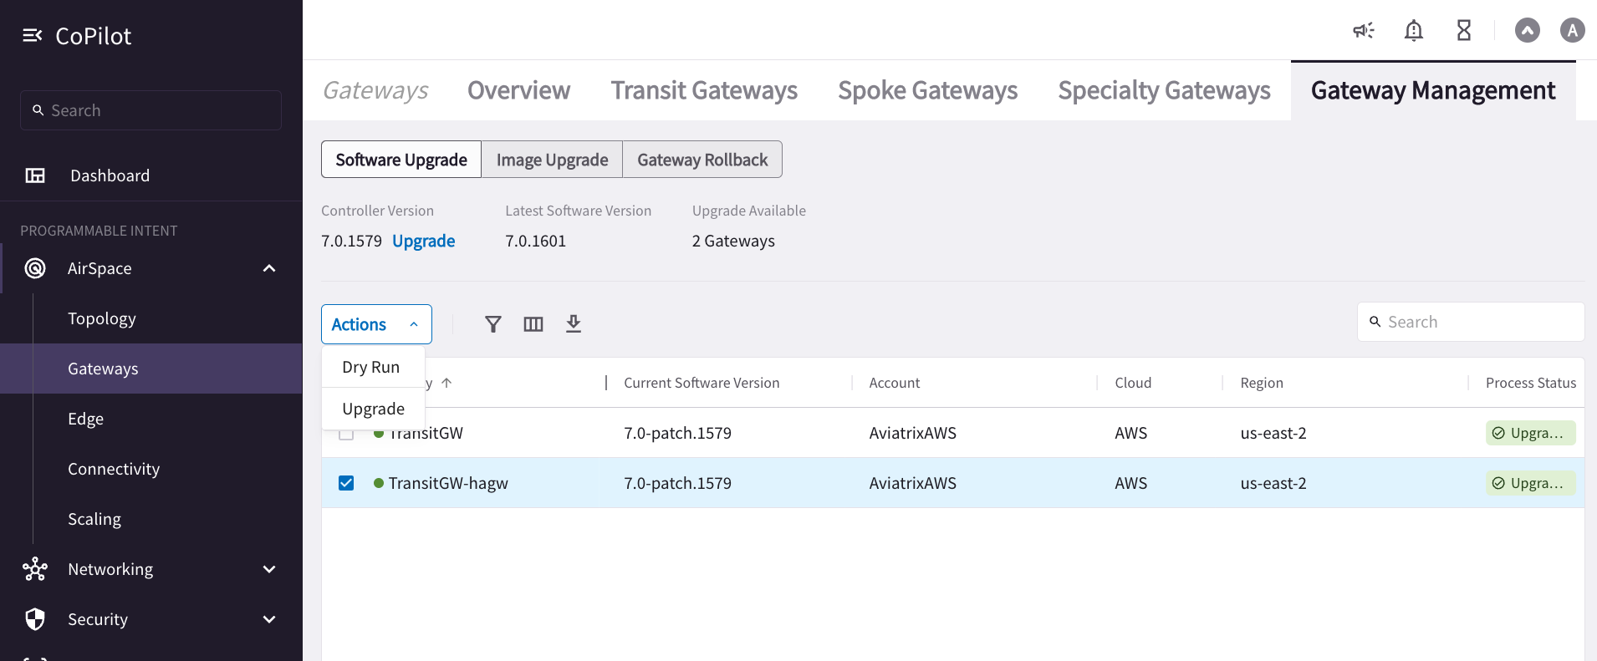The width and height of the screenshot is (1597, 661).
Task: Click the download table icon
Action: coord(574,324)
